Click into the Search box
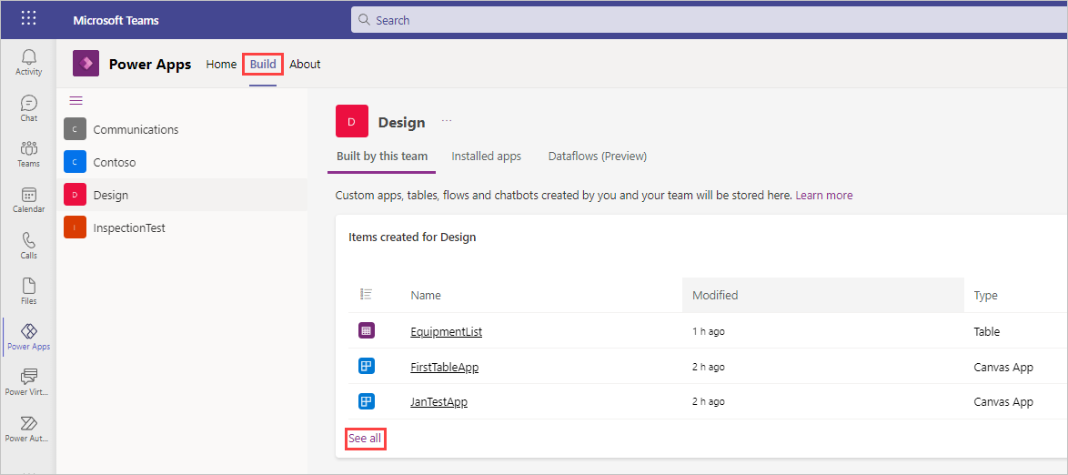 point(709,20)
